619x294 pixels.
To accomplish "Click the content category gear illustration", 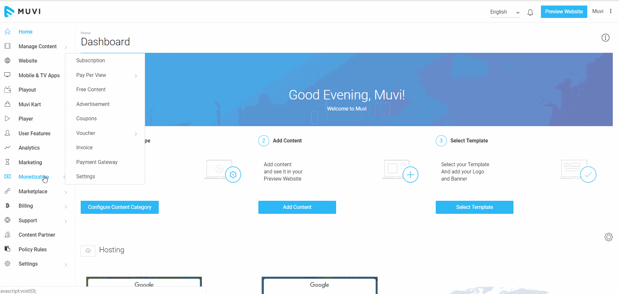I will (x=233, y=175).
